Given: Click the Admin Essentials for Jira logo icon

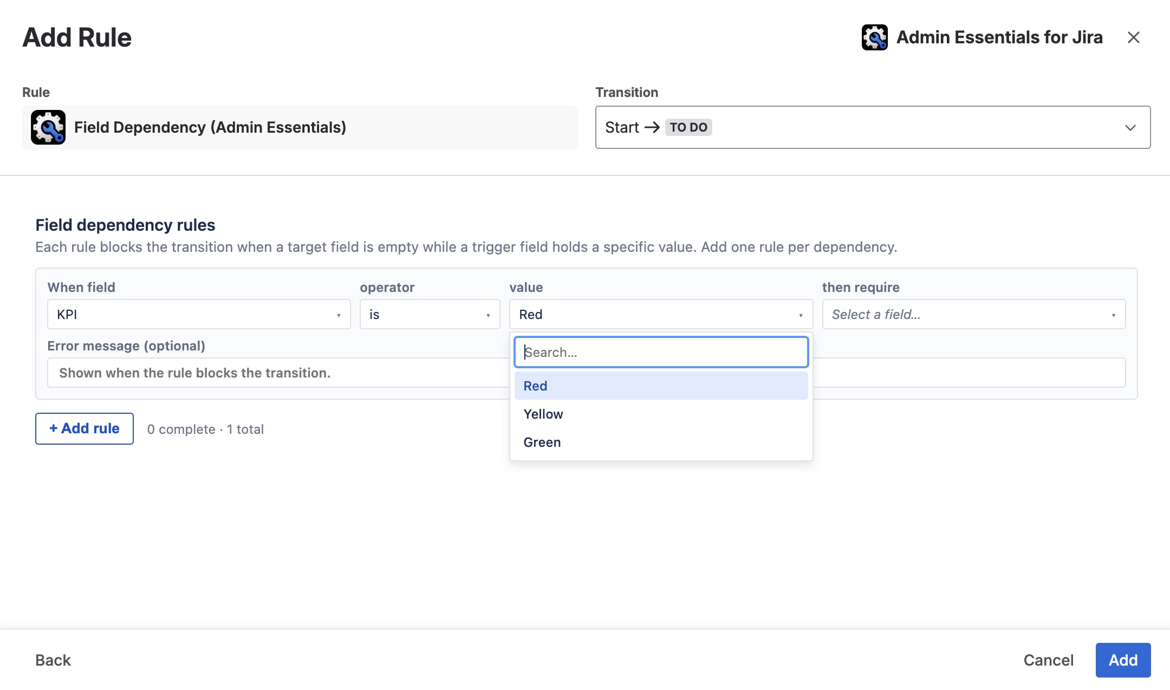Looking at the screenshot, I should point(874,37).
